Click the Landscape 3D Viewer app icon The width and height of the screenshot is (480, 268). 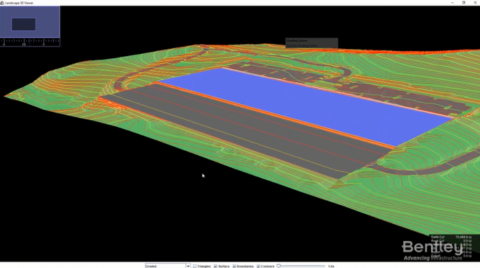(x=2, y=3)
